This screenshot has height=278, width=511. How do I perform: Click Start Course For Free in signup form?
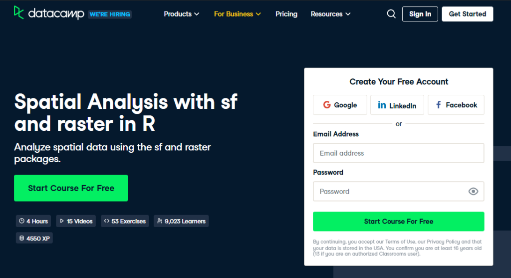pyautogui.click(x=399, y=221)
